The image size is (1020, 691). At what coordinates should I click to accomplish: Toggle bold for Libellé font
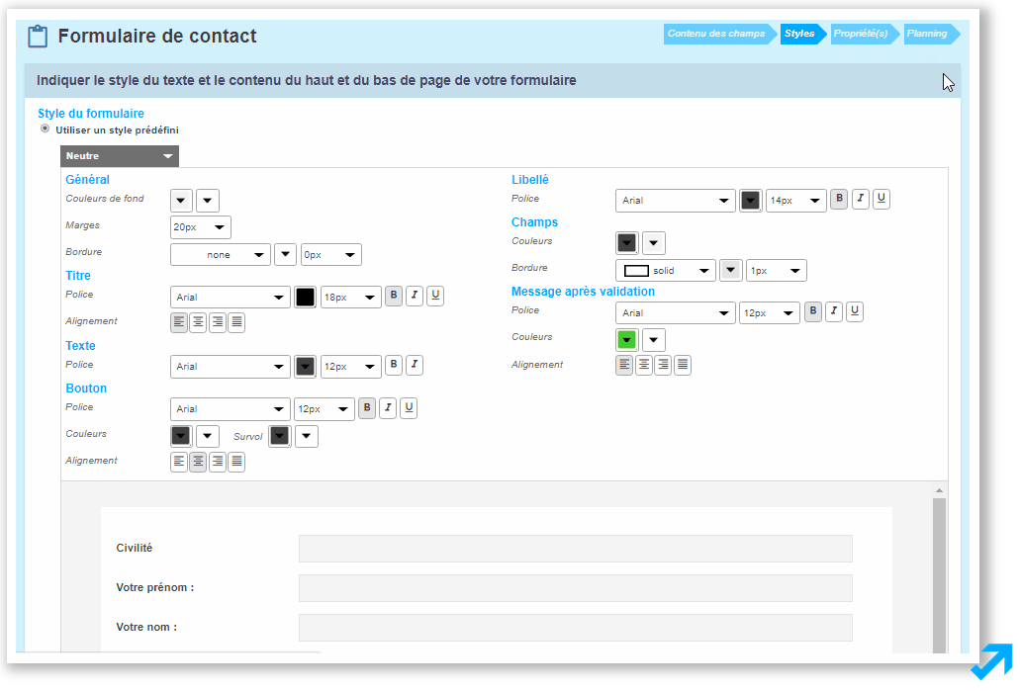coord(839,199)
